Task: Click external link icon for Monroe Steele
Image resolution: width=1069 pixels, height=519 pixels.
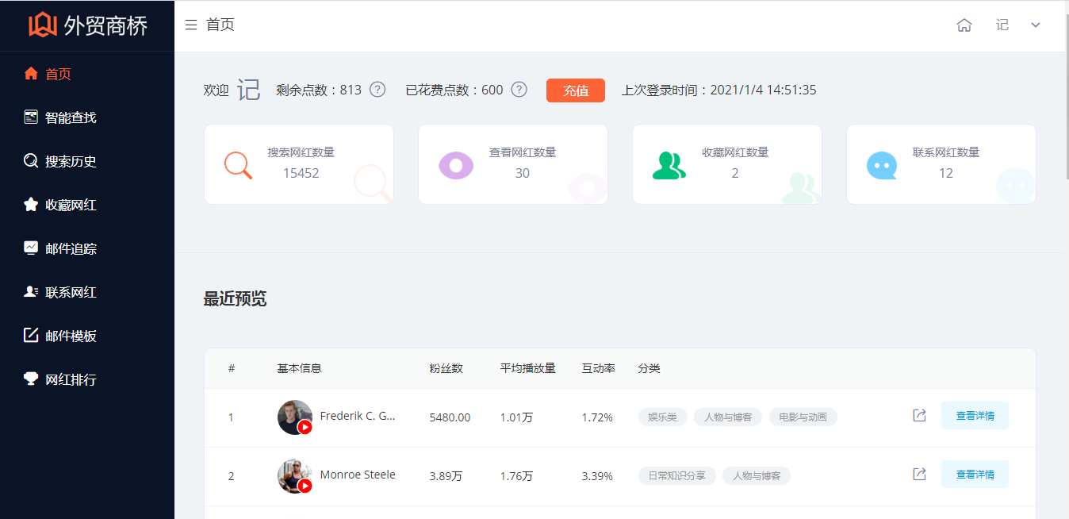Action: [x=919, y=475]
